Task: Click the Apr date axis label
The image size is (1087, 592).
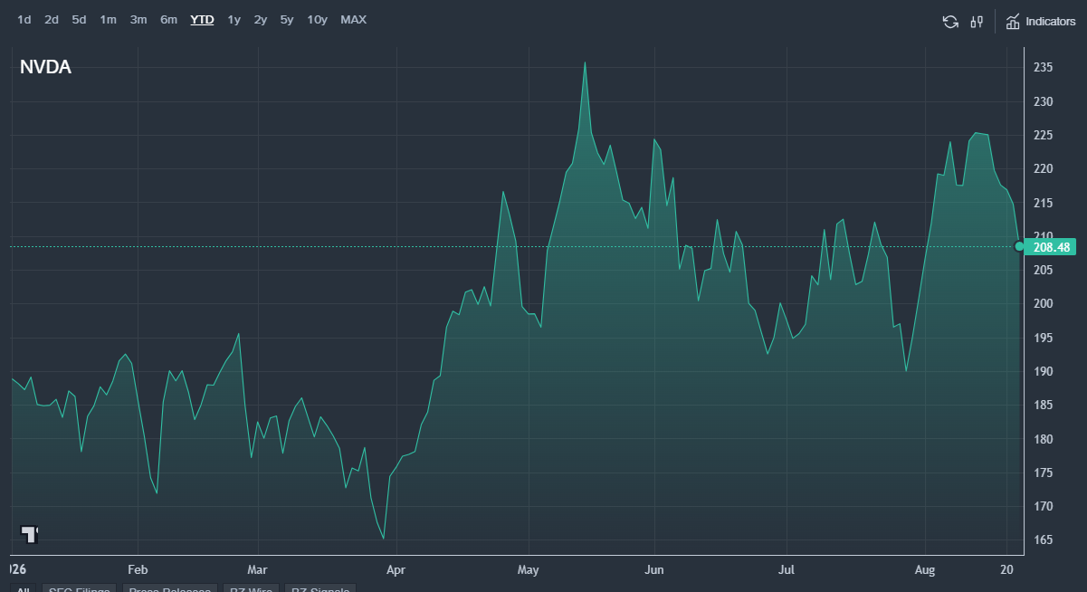Action: coord(396,570)
